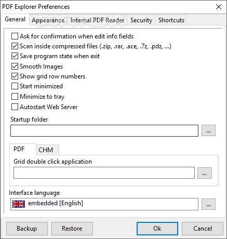This screenshot has height=239, width=227.
Task: Click the UK flag icon in language field
Action: coord(18,204)
